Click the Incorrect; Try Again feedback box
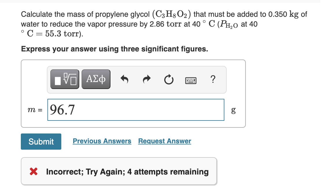Screen dimensions: 325x193 (119, 171)
